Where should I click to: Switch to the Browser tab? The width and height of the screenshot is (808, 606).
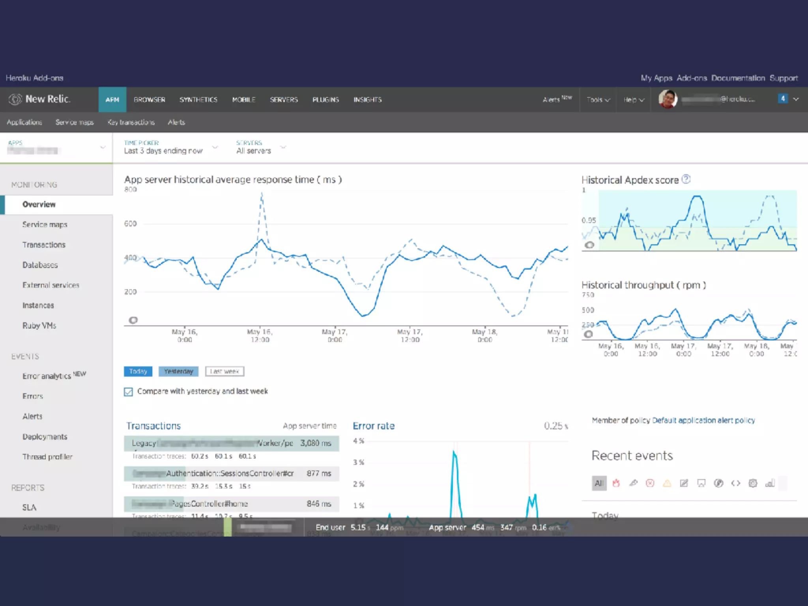(149, 100)
